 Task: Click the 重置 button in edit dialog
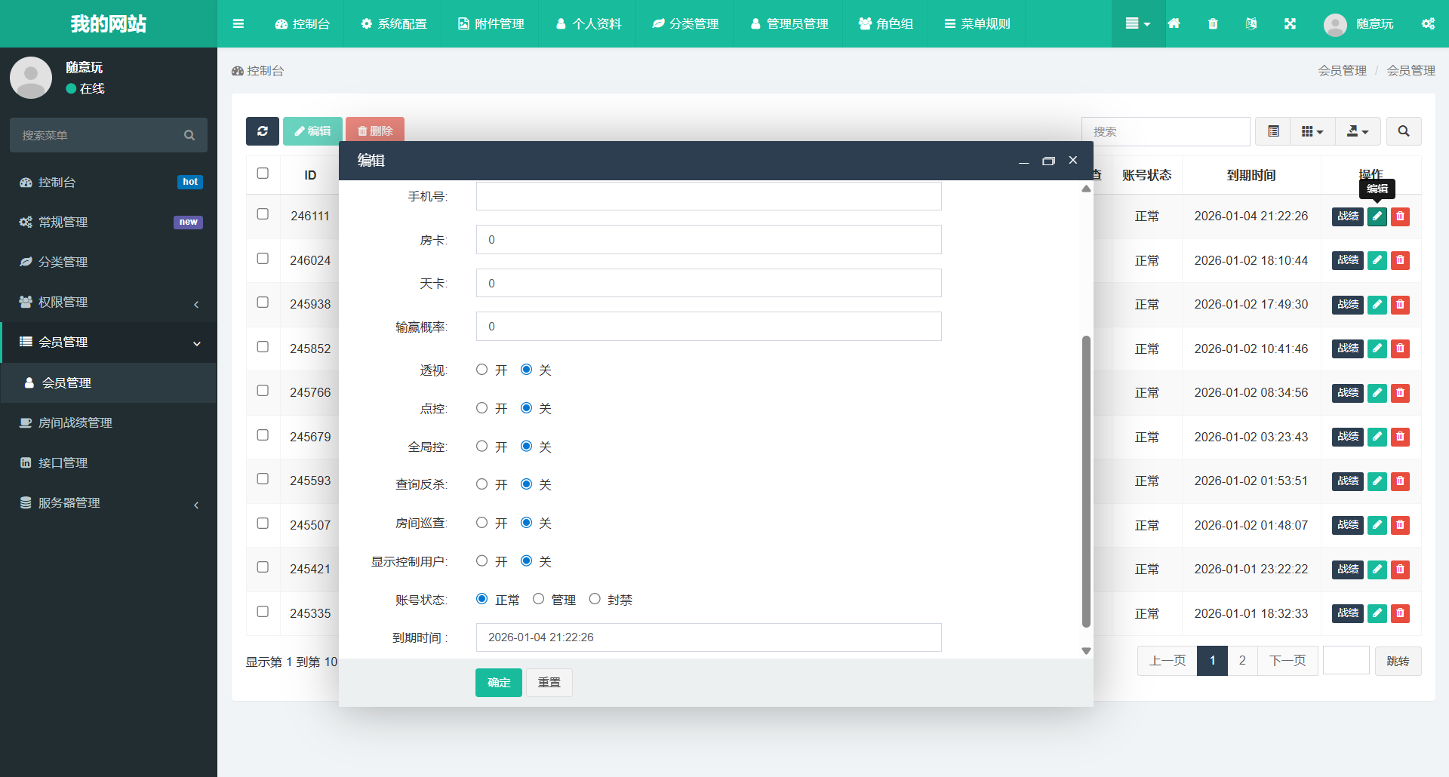(549, 683)
